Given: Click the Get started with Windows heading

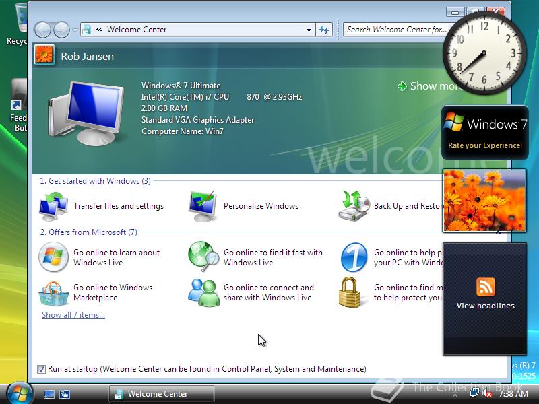Looking at the screenshot, I should click(95, 181).
